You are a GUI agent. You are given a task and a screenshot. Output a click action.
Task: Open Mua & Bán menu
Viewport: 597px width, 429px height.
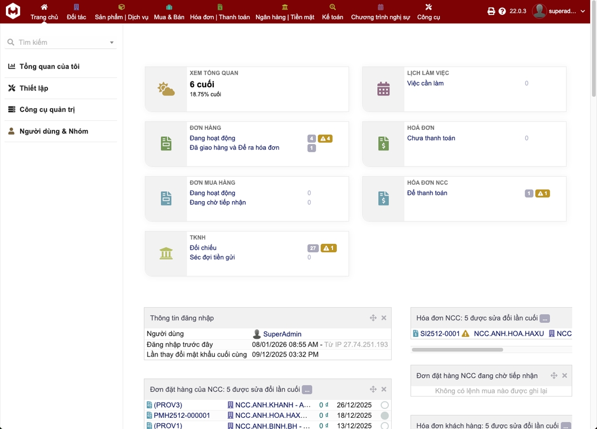click(169, 12)
